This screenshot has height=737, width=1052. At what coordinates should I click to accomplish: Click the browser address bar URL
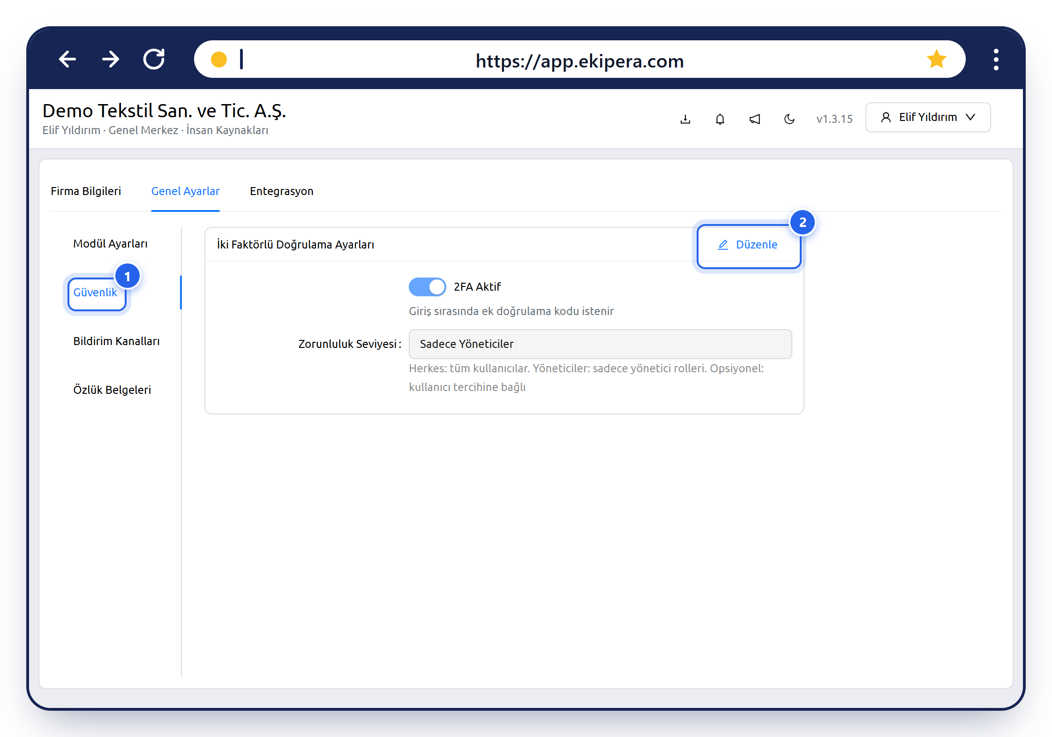[579, 61]
